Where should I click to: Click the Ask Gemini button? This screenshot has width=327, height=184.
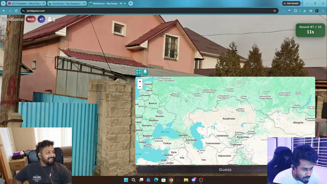pos(291,3)
